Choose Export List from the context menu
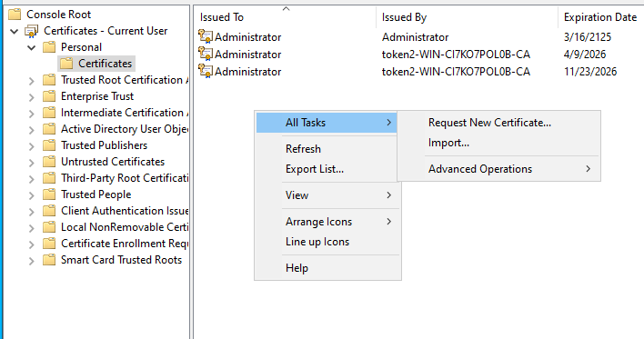The height and width of the screenshot is (339, 644). coord(327,169)
